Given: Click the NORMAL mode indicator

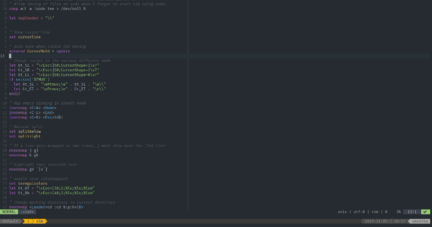Looking at the screenshot, I should (x=9, y=212).
